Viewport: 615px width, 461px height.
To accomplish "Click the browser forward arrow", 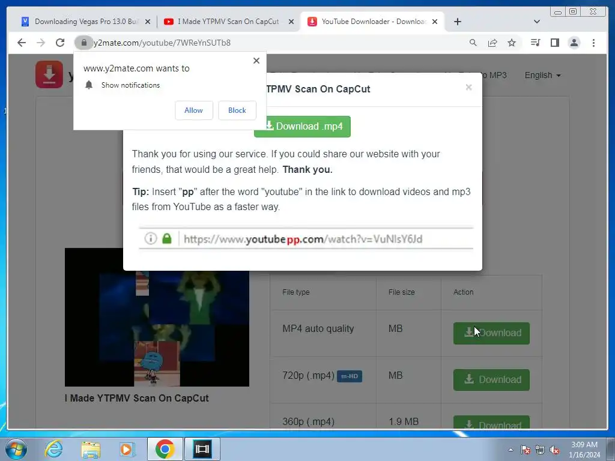I will pos(41,43).
